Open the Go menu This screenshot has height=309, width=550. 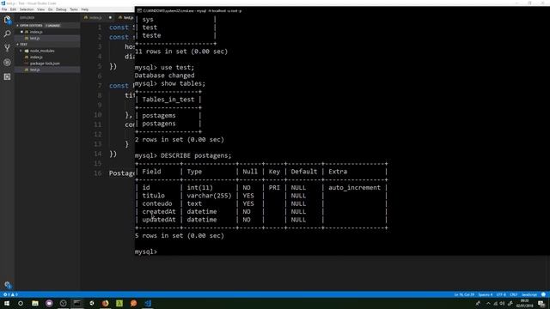[50, 9]
